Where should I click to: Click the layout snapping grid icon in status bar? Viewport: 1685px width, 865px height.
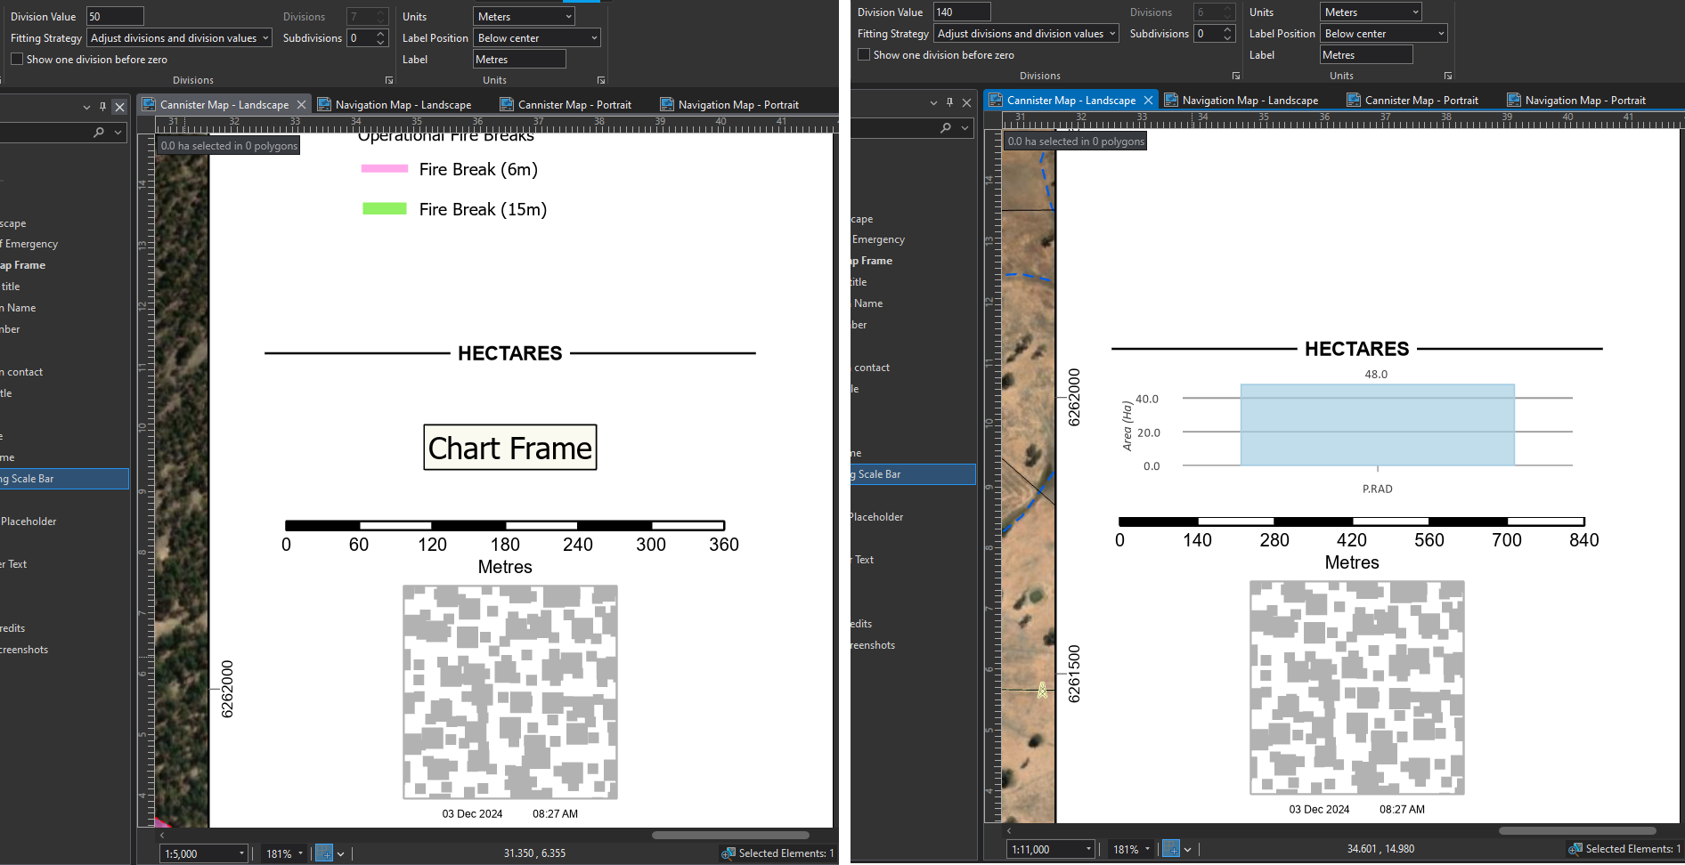324,853
